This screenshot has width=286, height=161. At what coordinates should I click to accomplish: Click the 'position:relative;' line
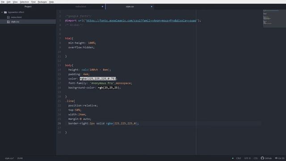pos(83,106)
